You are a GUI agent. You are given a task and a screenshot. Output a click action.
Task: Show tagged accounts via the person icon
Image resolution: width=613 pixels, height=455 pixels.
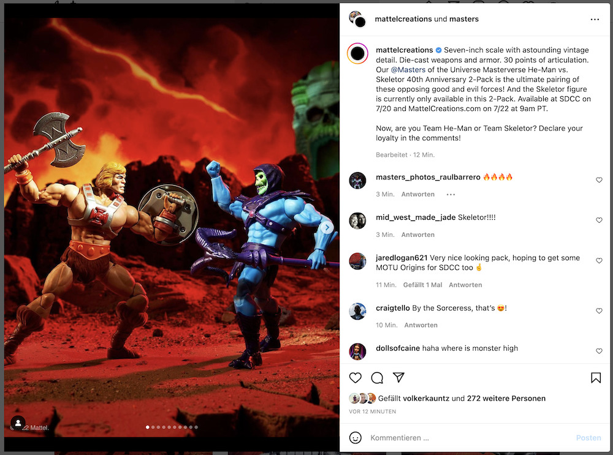coord(18,423)
